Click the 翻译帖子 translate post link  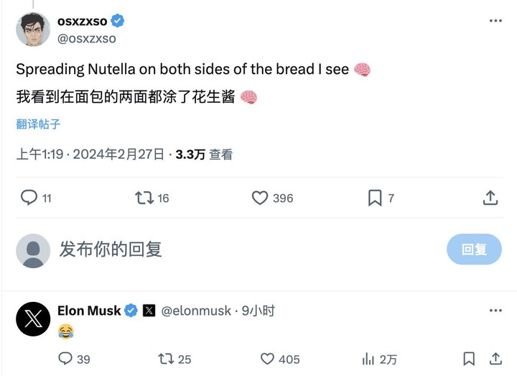pyautogui.click(x=38, y=124)
